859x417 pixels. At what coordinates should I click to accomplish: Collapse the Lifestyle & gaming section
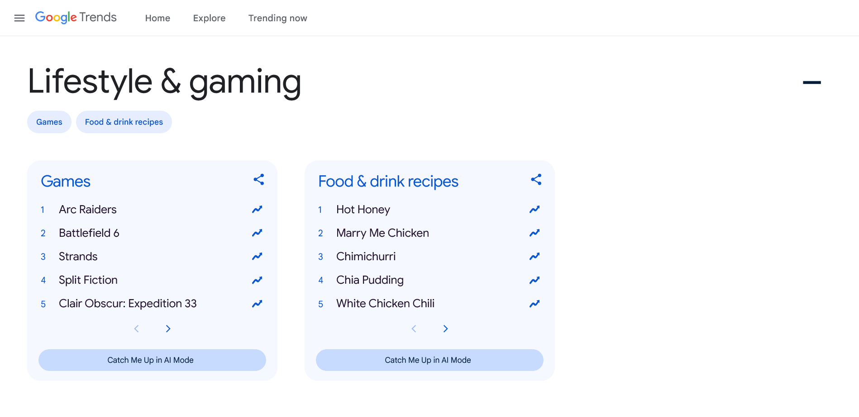point(812,82)
